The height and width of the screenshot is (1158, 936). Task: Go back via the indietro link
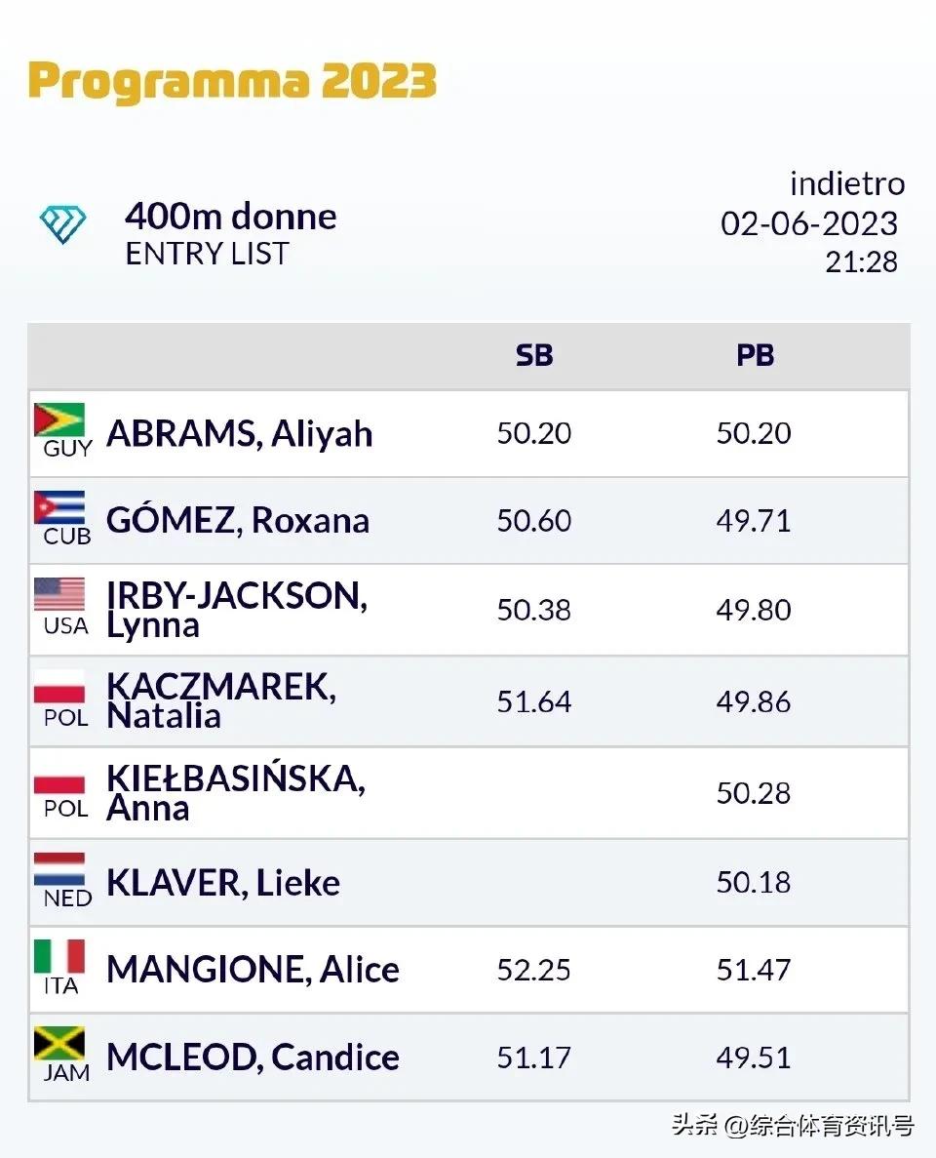pyautogui.click(x=846, y=183)
